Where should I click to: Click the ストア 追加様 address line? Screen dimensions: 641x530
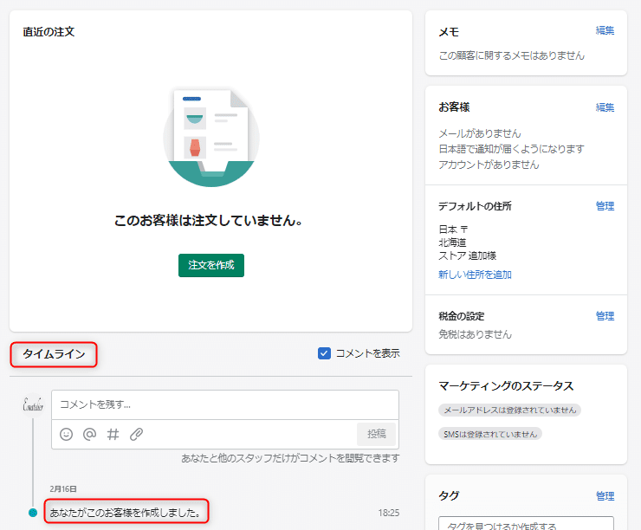(x=467, y=255)
